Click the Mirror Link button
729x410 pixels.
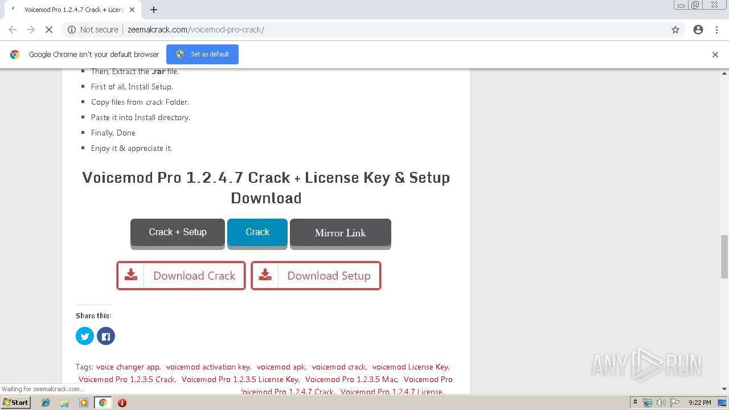point(341,232)
